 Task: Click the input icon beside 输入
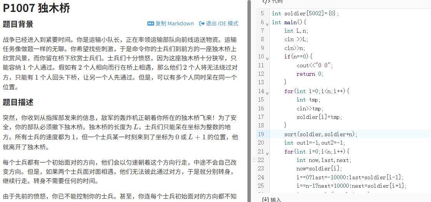265,200
